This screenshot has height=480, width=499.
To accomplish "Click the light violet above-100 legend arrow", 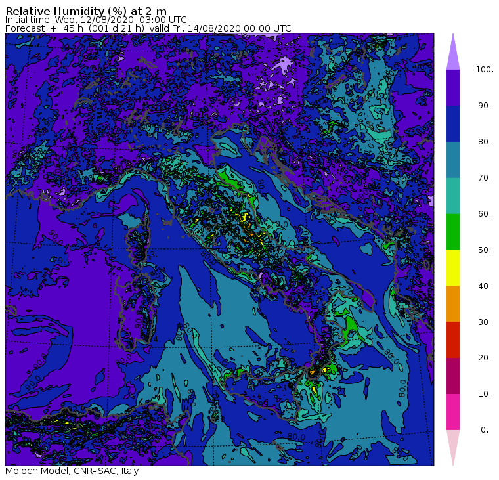I will [x=453, y=52].
